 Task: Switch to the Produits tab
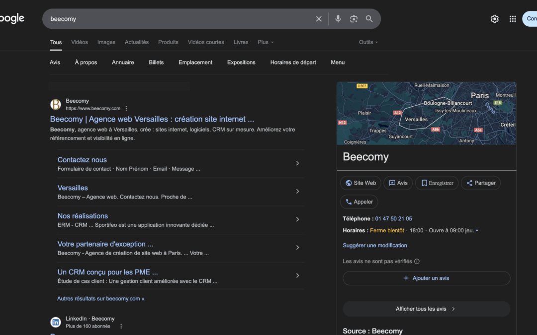168,42
